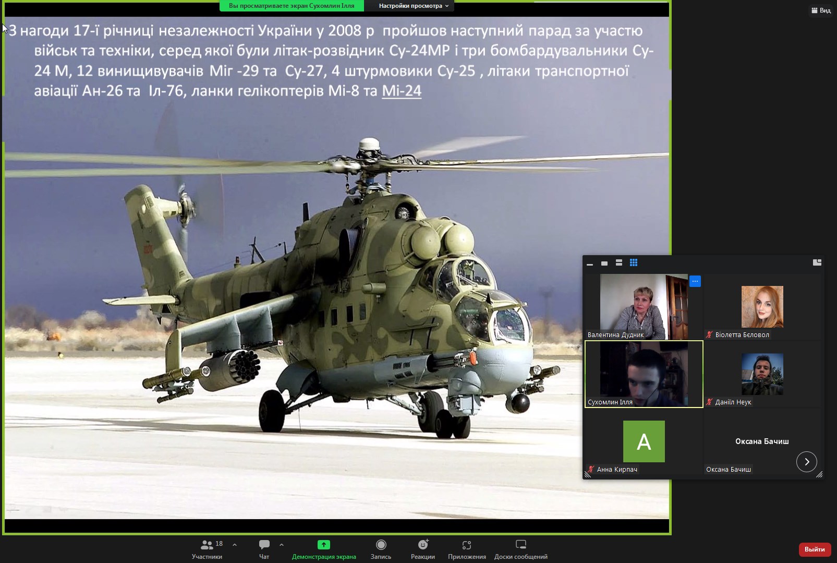
Task: Expand the arrow next to Участники
Action: 235,545
